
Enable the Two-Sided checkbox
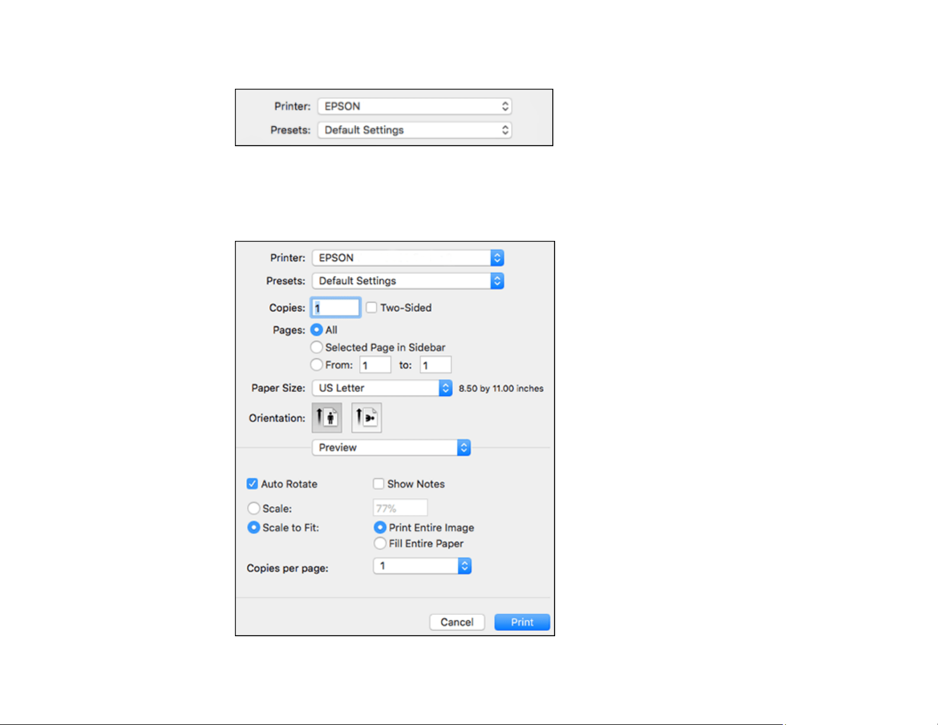[x=372, y=308]
